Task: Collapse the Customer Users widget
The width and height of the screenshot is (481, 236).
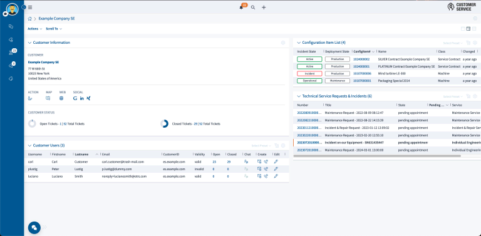Action: tap(30, 146)
